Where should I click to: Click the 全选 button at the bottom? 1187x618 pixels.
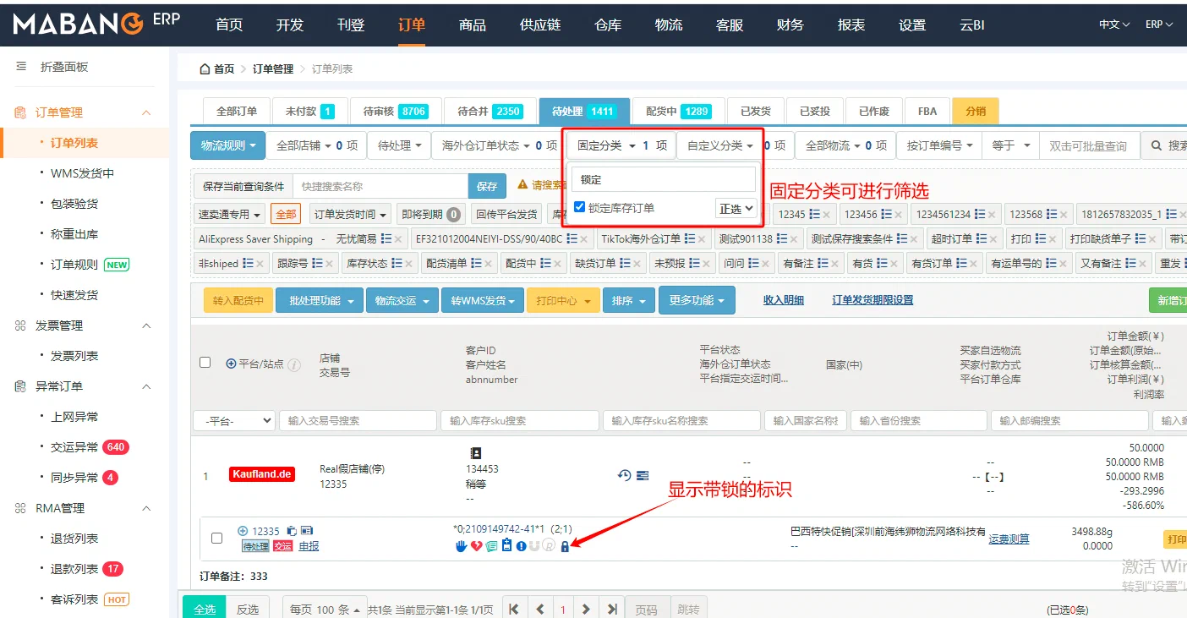[x=205, y=609]
